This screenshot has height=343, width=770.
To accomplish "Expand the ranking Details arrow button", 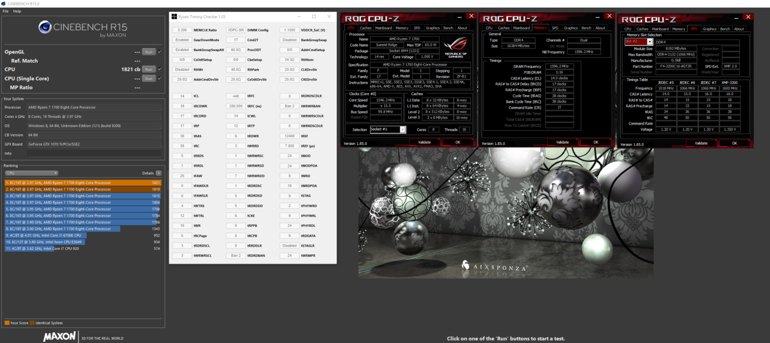I will coord(159,173).
